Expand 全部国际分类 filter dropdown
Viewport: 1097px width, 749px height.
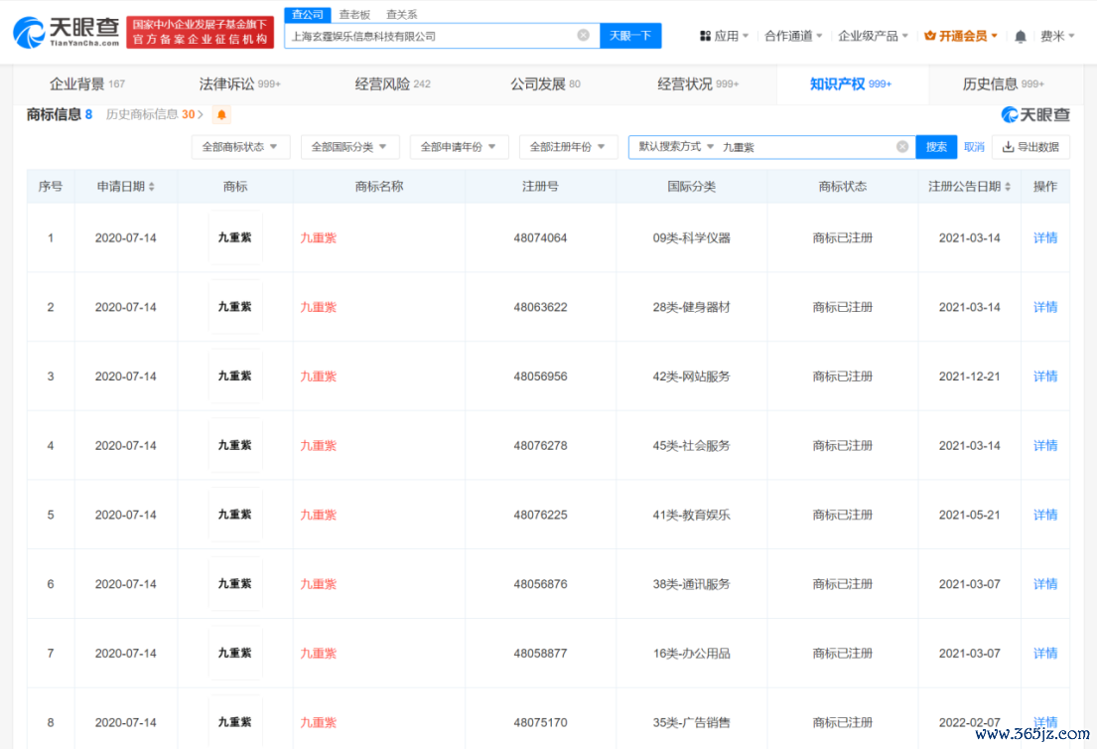(349, 147)
